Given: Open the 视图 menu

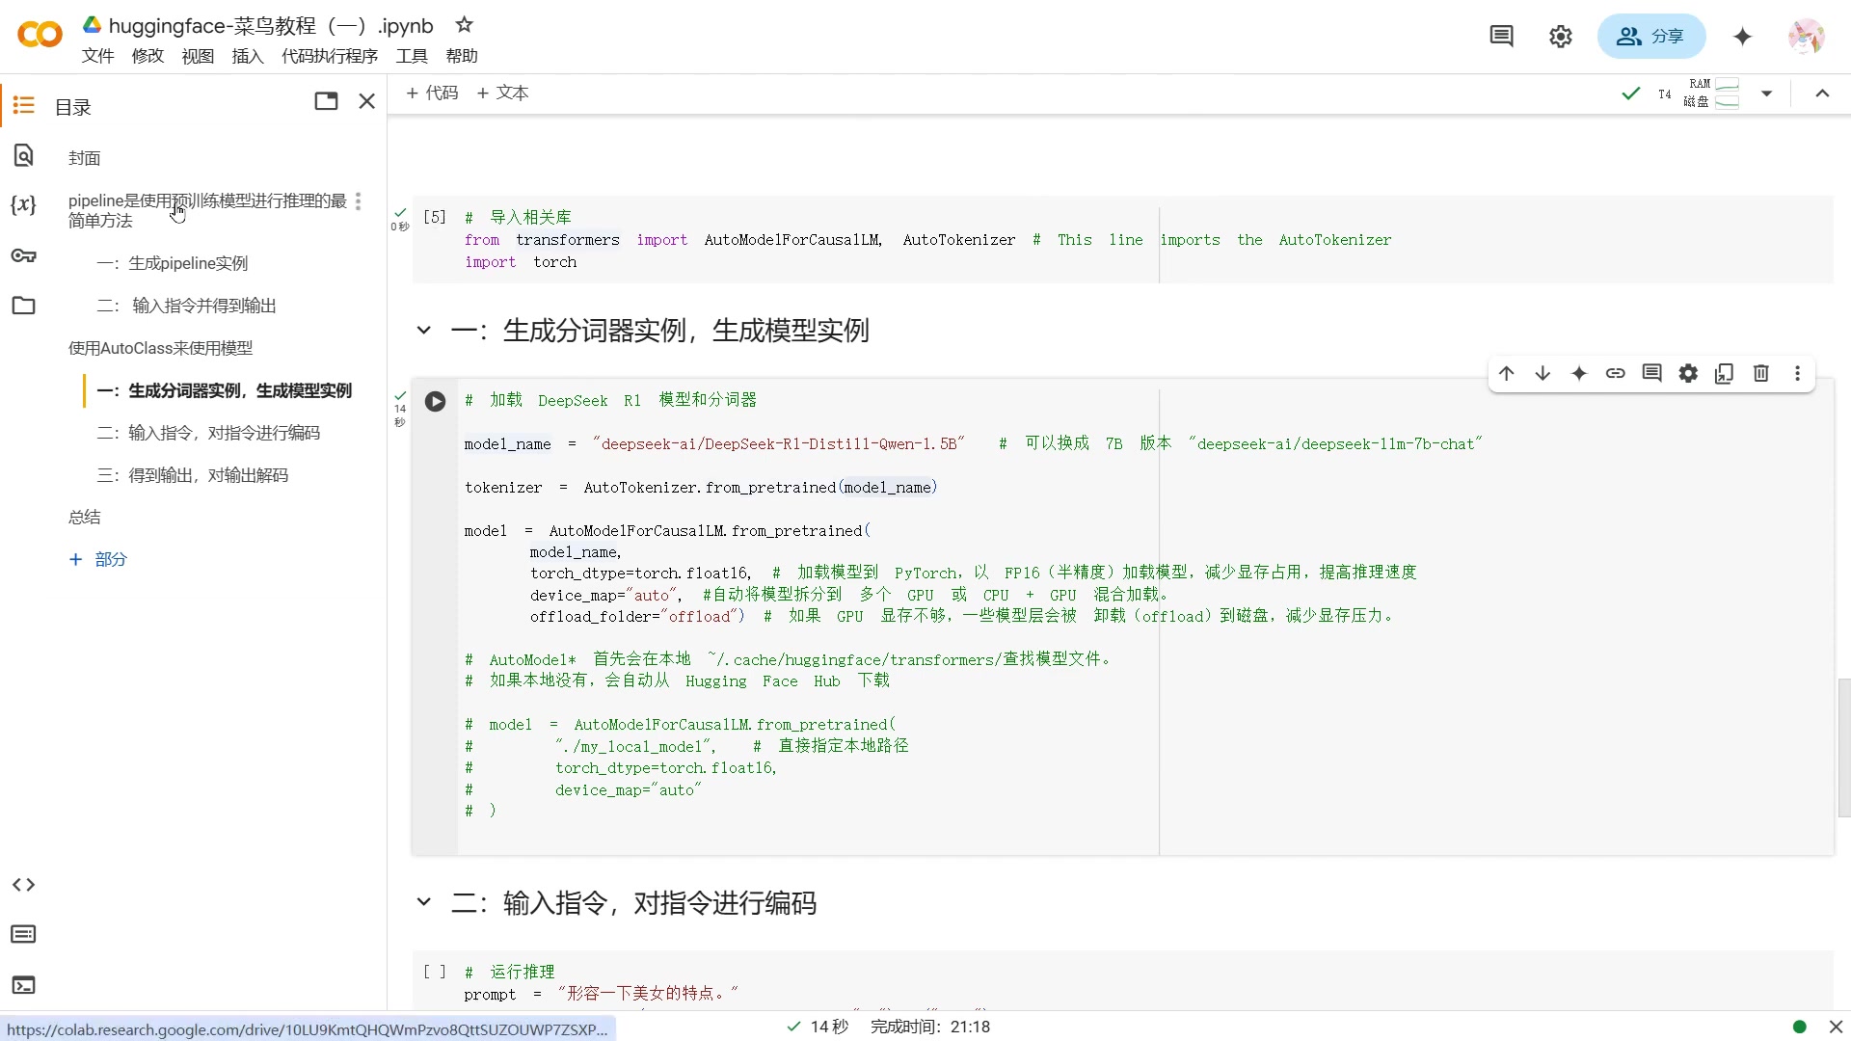Looking at the screenshot, I should (198, 56).
